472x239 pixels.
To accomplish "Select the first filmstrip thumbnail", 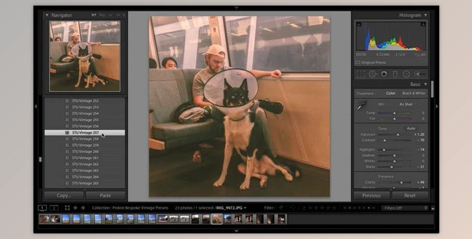I will pyautogui.click(x=44, y=219).
